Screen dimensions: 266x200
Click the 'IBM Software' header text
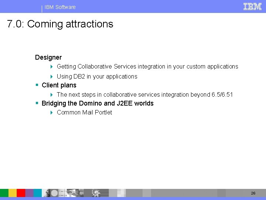point(60,7)
